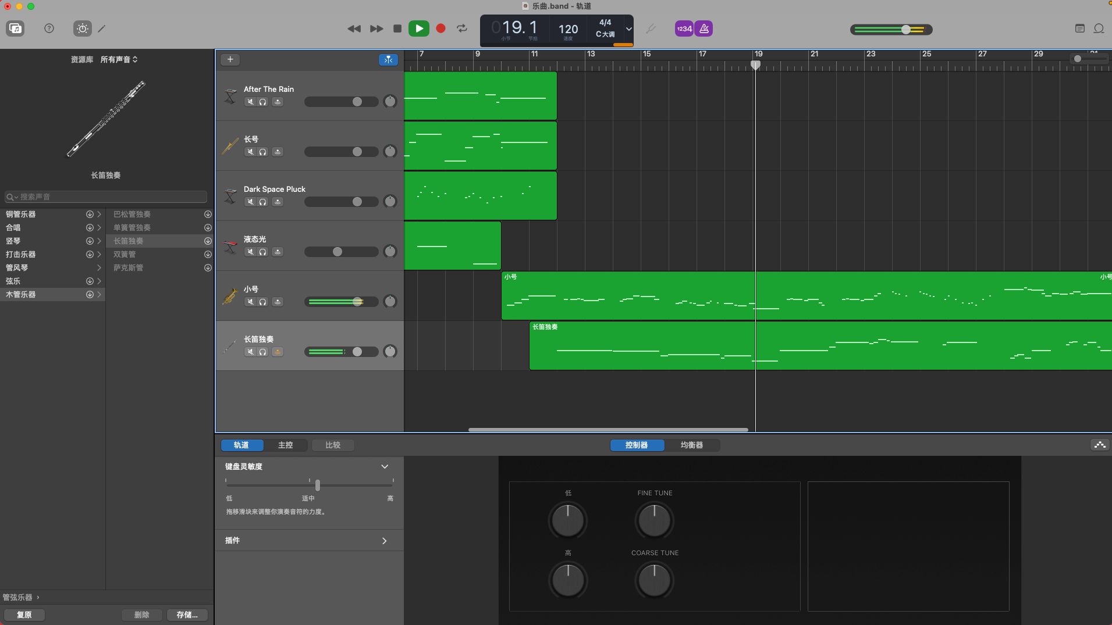
Task: Click the Fast Forward transport button
Action: 376,28
